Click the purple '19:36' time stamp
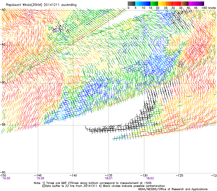Image resolution: width=217 pixels, height=191 pixels. [40, 178]
